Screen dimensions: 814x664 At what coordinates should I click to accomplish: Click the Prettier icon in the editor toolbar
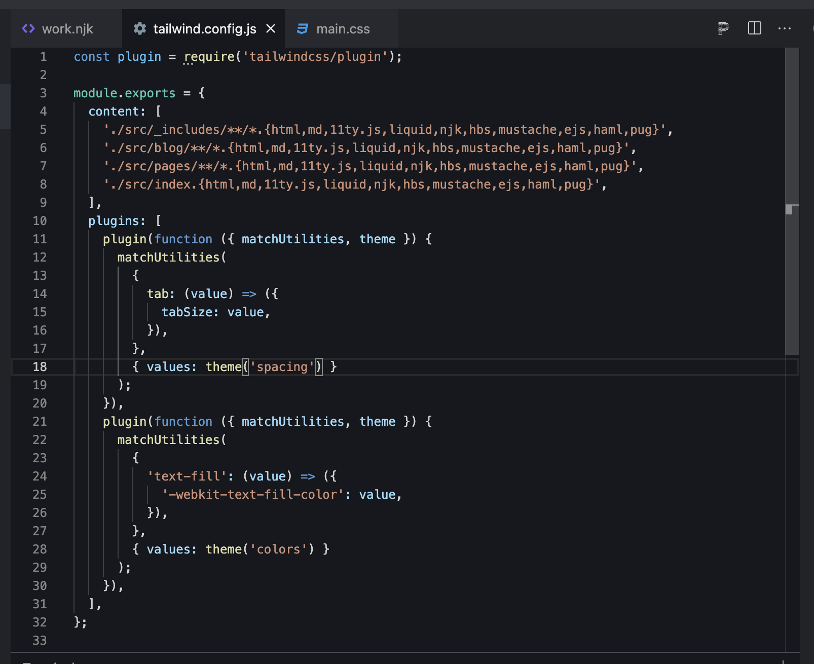(x=724, y=29)
